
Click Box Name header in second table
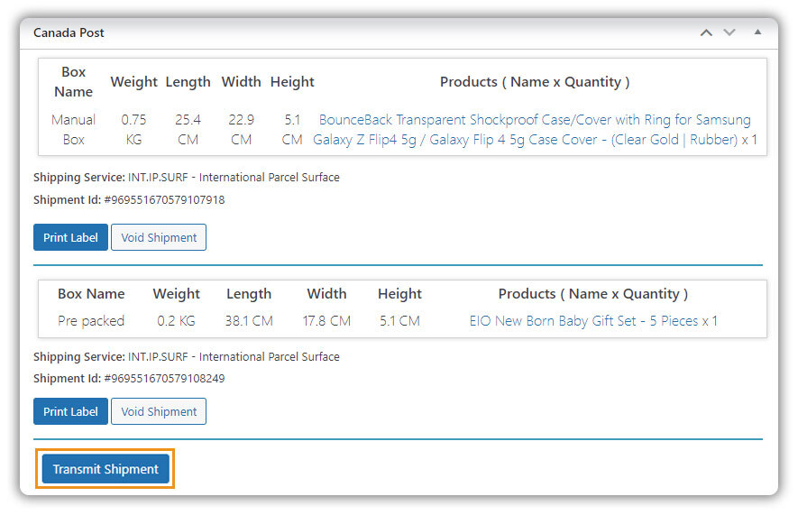click(91, 294)
